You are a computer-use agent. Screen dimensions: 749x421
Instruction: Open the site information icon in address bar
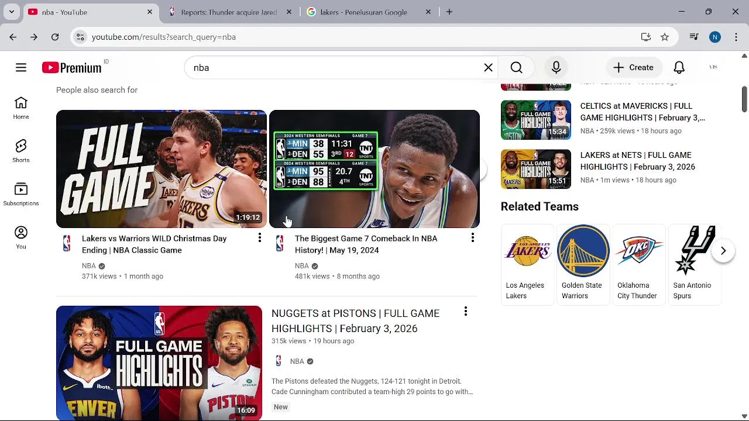point(80,37)
